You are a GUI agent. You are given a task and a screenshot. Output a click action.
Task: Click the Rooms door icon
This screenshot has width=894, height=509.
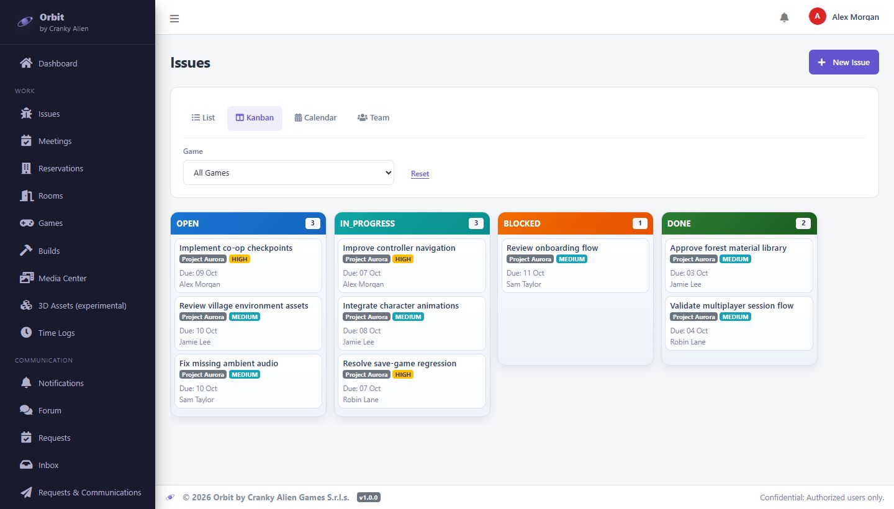tap(26, 196)
